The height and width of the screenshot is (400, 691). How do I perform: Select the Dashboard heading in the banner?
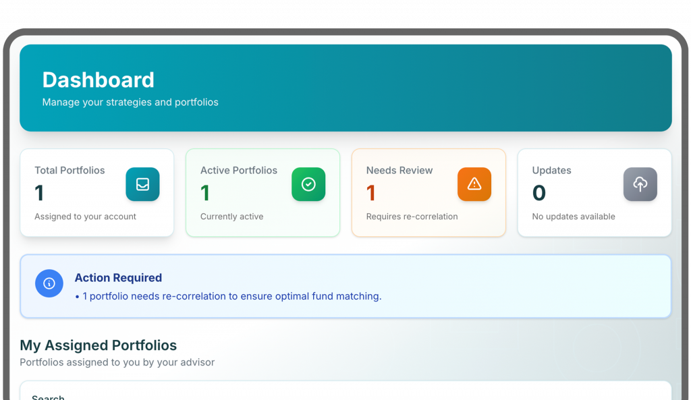tap(99, 80)
